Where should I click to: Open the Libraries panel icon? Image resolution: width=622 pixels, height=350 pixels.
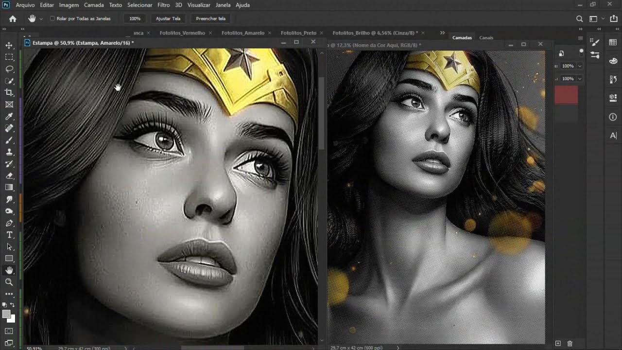click(613, 98)
